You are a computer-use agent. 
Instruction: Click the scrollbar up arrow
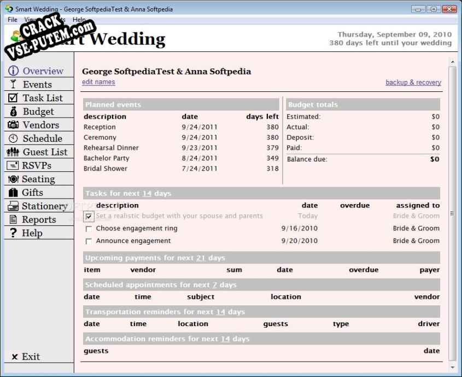[x=452, y=62]
